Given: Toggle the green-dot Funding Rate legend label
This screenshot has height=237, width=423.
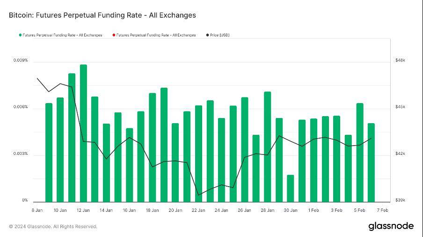Looking at the screenshot, I should pyautogui.click(x=62, y=35).
